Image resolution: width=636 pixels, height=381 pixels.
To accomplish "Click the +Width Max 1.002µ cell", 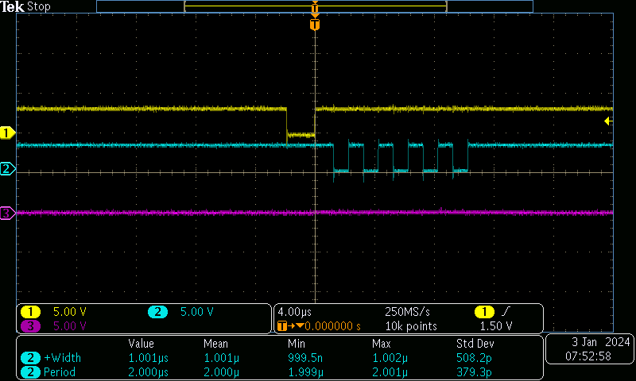I will 390,358.
